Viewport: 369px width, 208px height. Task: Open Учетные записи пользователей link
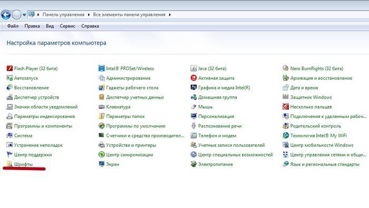click(231, 145)
